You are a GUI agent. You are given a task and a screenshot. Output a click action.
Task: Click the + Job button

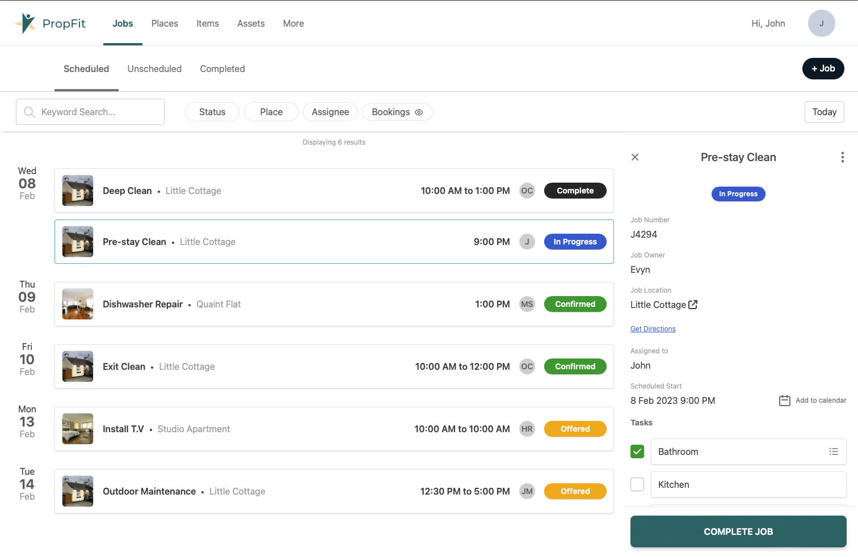[823, 69]
